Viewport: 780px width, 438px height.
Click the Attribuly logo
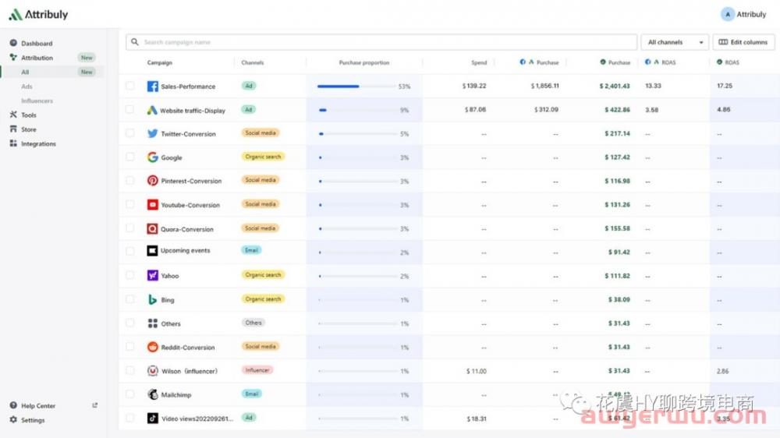tap(38, 14)
